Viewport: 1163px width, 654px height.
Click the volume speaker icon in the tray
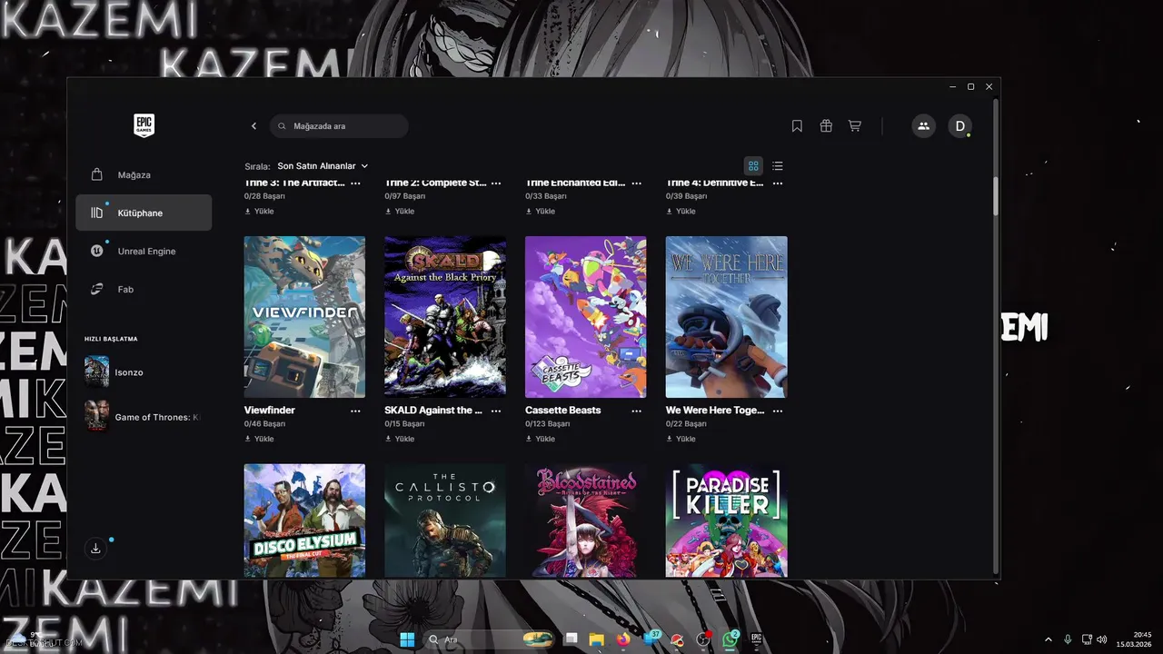pyautogui.click(x=1101, y=639)
